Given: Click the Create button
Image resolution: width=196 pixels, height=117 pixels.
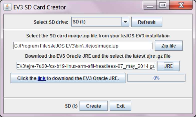Looking at the screenshot, I should pos(94,106).
